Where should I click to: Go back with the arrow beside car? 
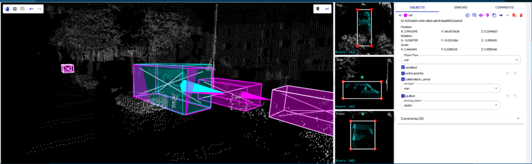(400, 15)
